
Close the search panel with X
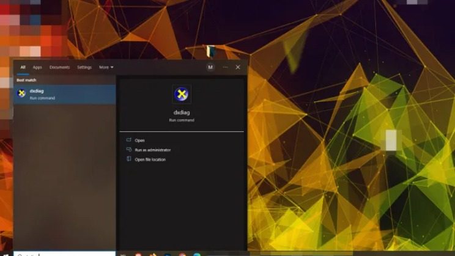[x=238, y=67]
